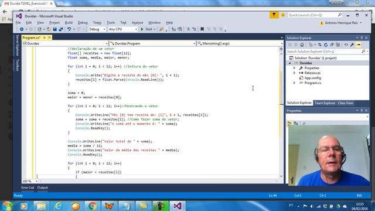Click Sync with Active Document in Solution Explorer
The width and height of the screenshot is (375, 211).
point(320,45)
